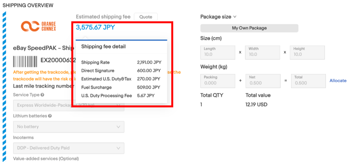Click the Service Type help icon
This screenshot has height=162, width=348.
[x=42, y=95]
